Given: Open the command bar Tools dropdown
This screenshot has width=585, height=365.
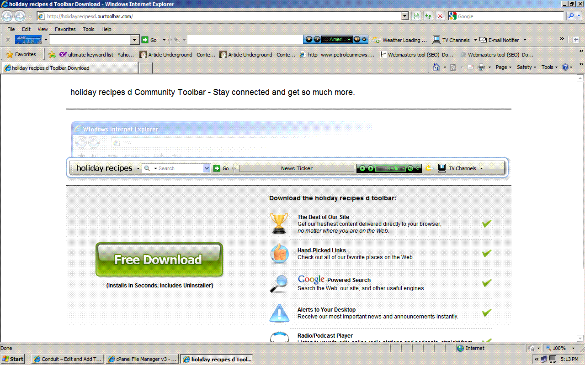Looking at the screenshot, I should tap(550, 67).
